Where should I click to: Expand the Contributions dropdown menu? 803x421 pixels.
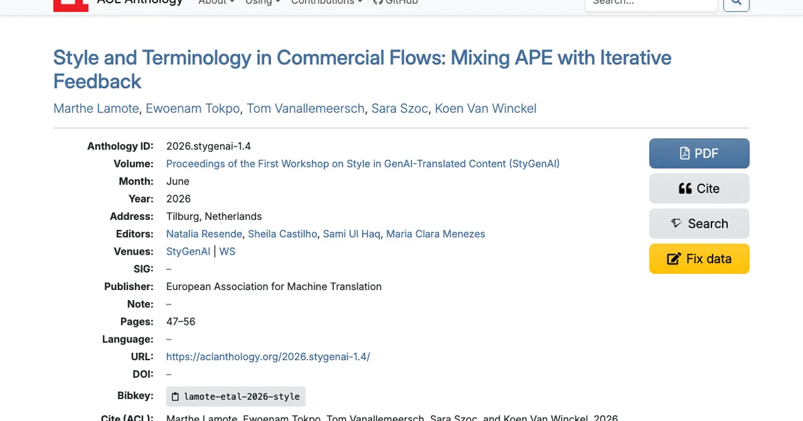coord(327,3)
